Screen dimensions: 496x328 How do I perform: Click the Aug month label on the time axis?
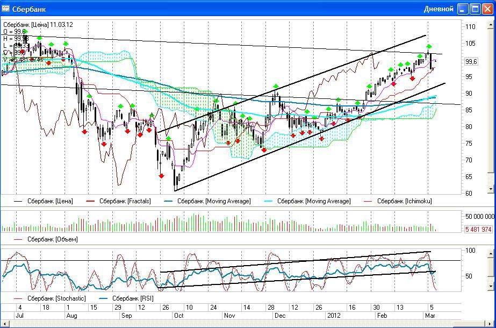pos(71,316)
